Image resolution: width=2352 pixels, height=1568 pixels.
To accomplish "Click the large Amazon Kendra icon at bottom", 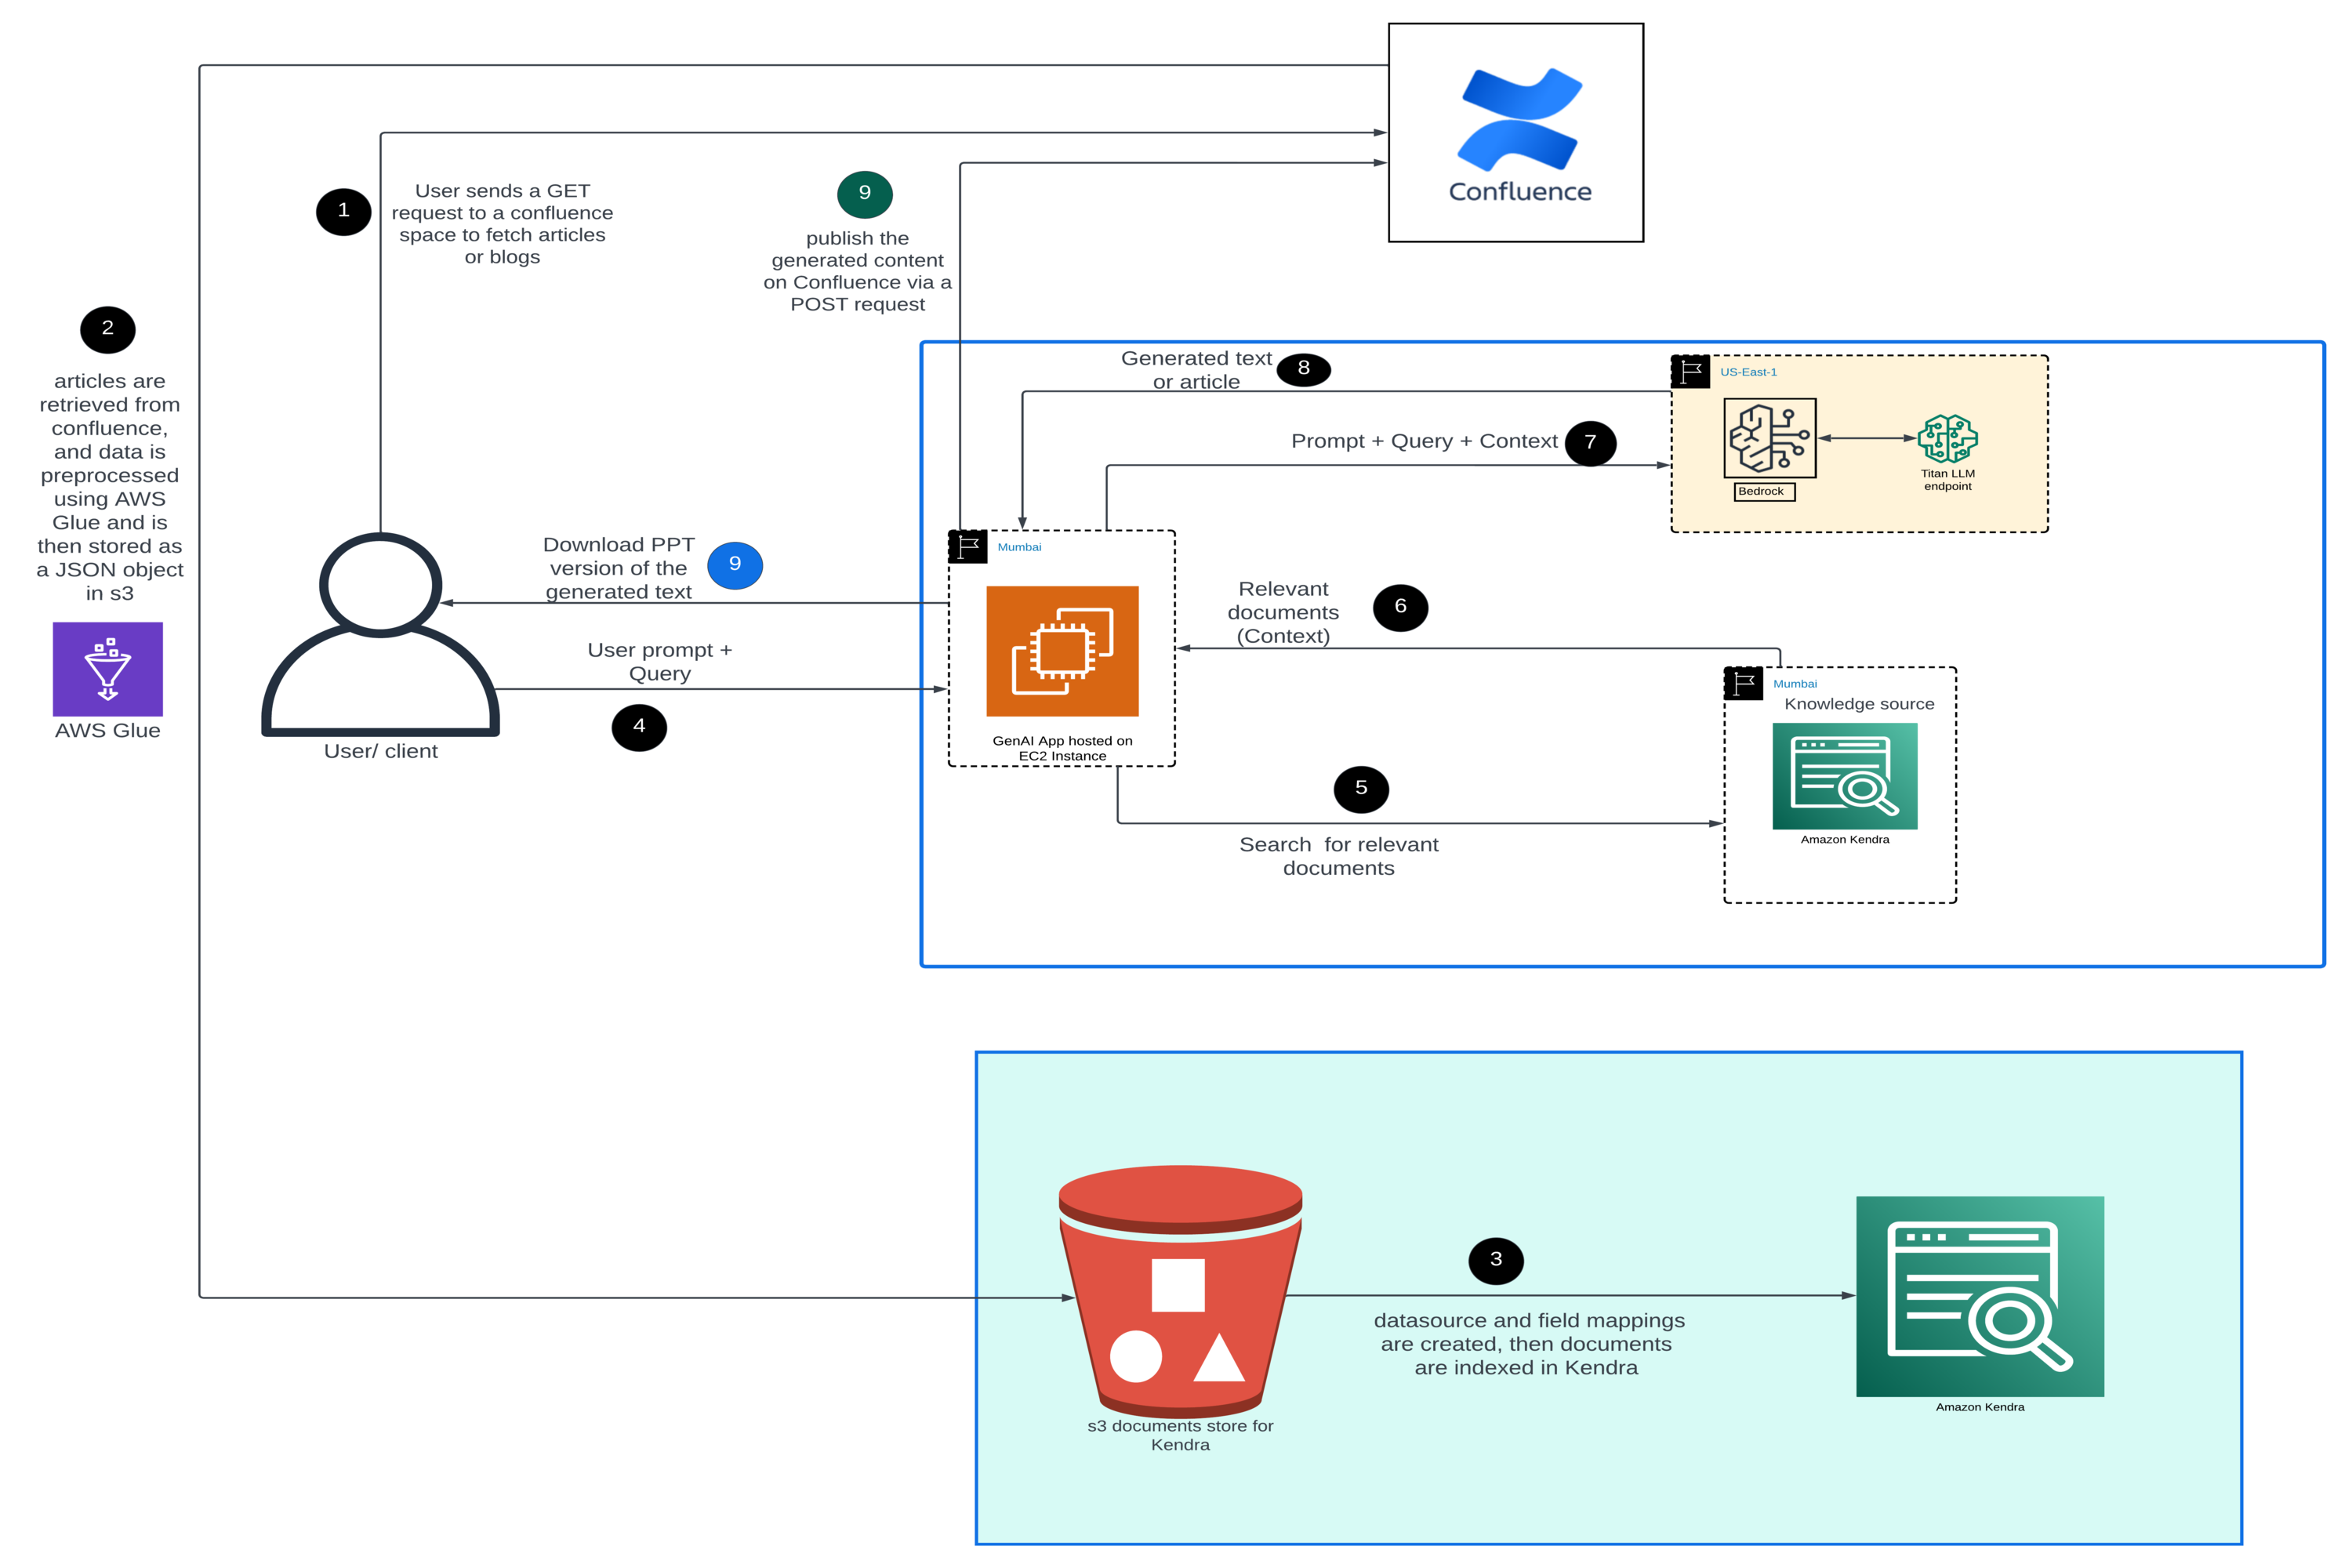I will point(1980,1296).
